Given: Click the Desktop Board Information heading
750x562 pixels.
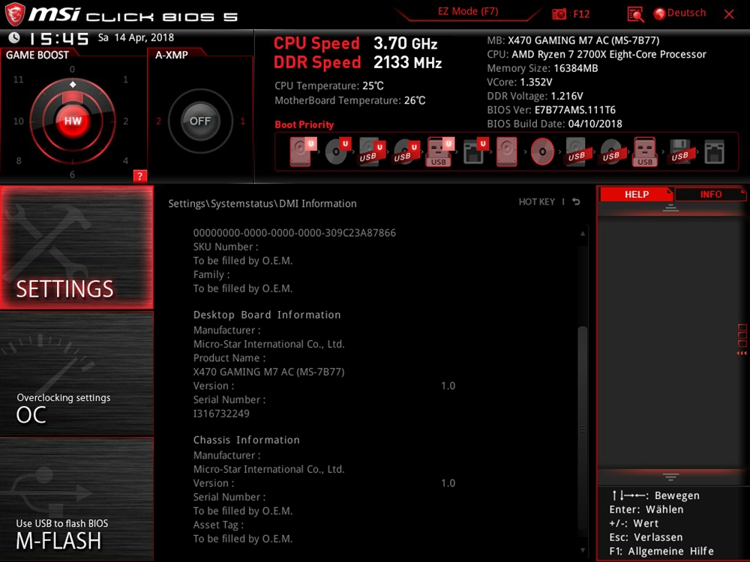Looking at the screenshot, I should click(267, 315).
